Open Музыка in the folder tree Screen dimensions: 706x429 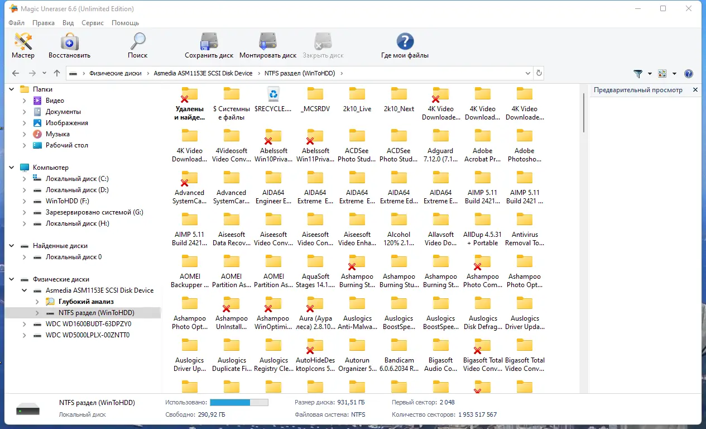click(57, 134)
